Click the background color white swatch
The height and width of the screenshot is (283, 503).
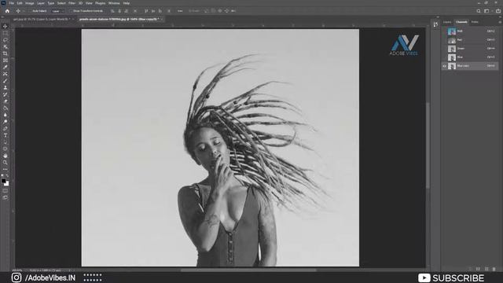[x=7, y=184]
